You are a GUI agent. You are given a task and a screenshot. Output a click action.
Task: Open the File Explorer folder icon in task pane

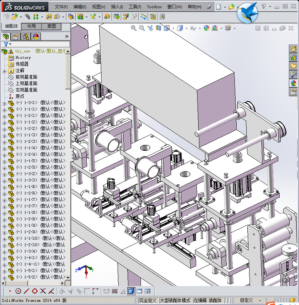[x=294, y=66]
